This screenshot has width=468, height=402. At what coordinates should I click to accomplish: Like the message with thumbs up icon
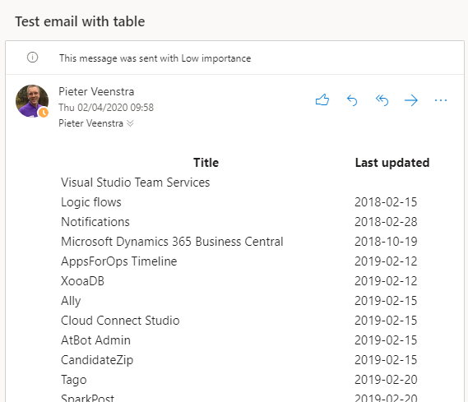[322, 100]
